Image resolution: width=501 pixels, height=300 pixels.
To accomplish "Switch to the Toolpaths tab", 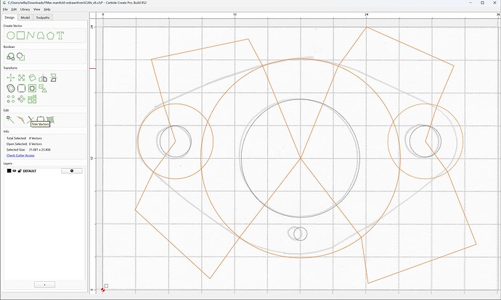I will coord(43,17).
